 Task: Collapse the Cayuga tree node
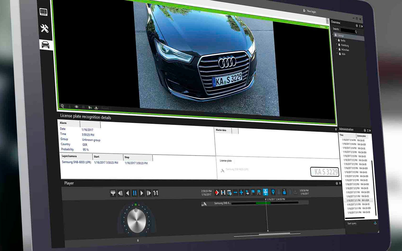click(333, 34)
